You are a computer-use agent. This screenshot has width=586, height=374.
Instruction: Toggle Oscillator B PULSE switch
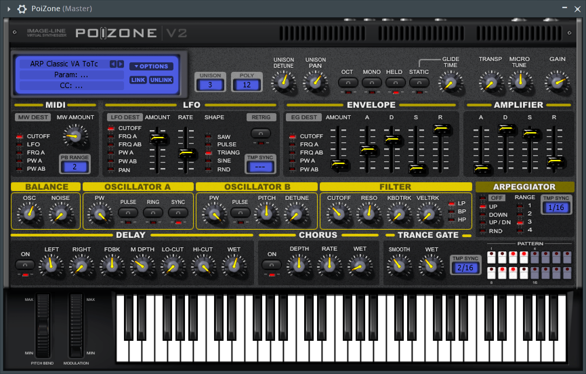[x=240, y=213]
